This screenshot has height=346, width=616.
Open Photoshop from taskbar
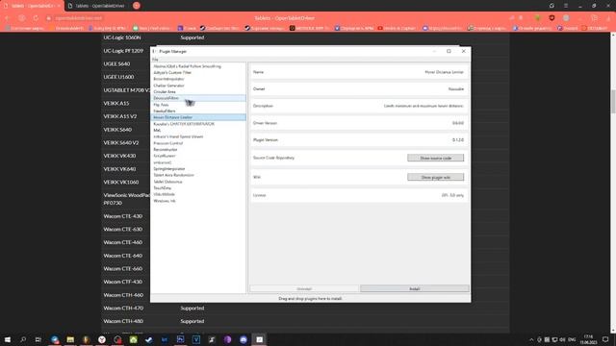[x=180, y=339]
